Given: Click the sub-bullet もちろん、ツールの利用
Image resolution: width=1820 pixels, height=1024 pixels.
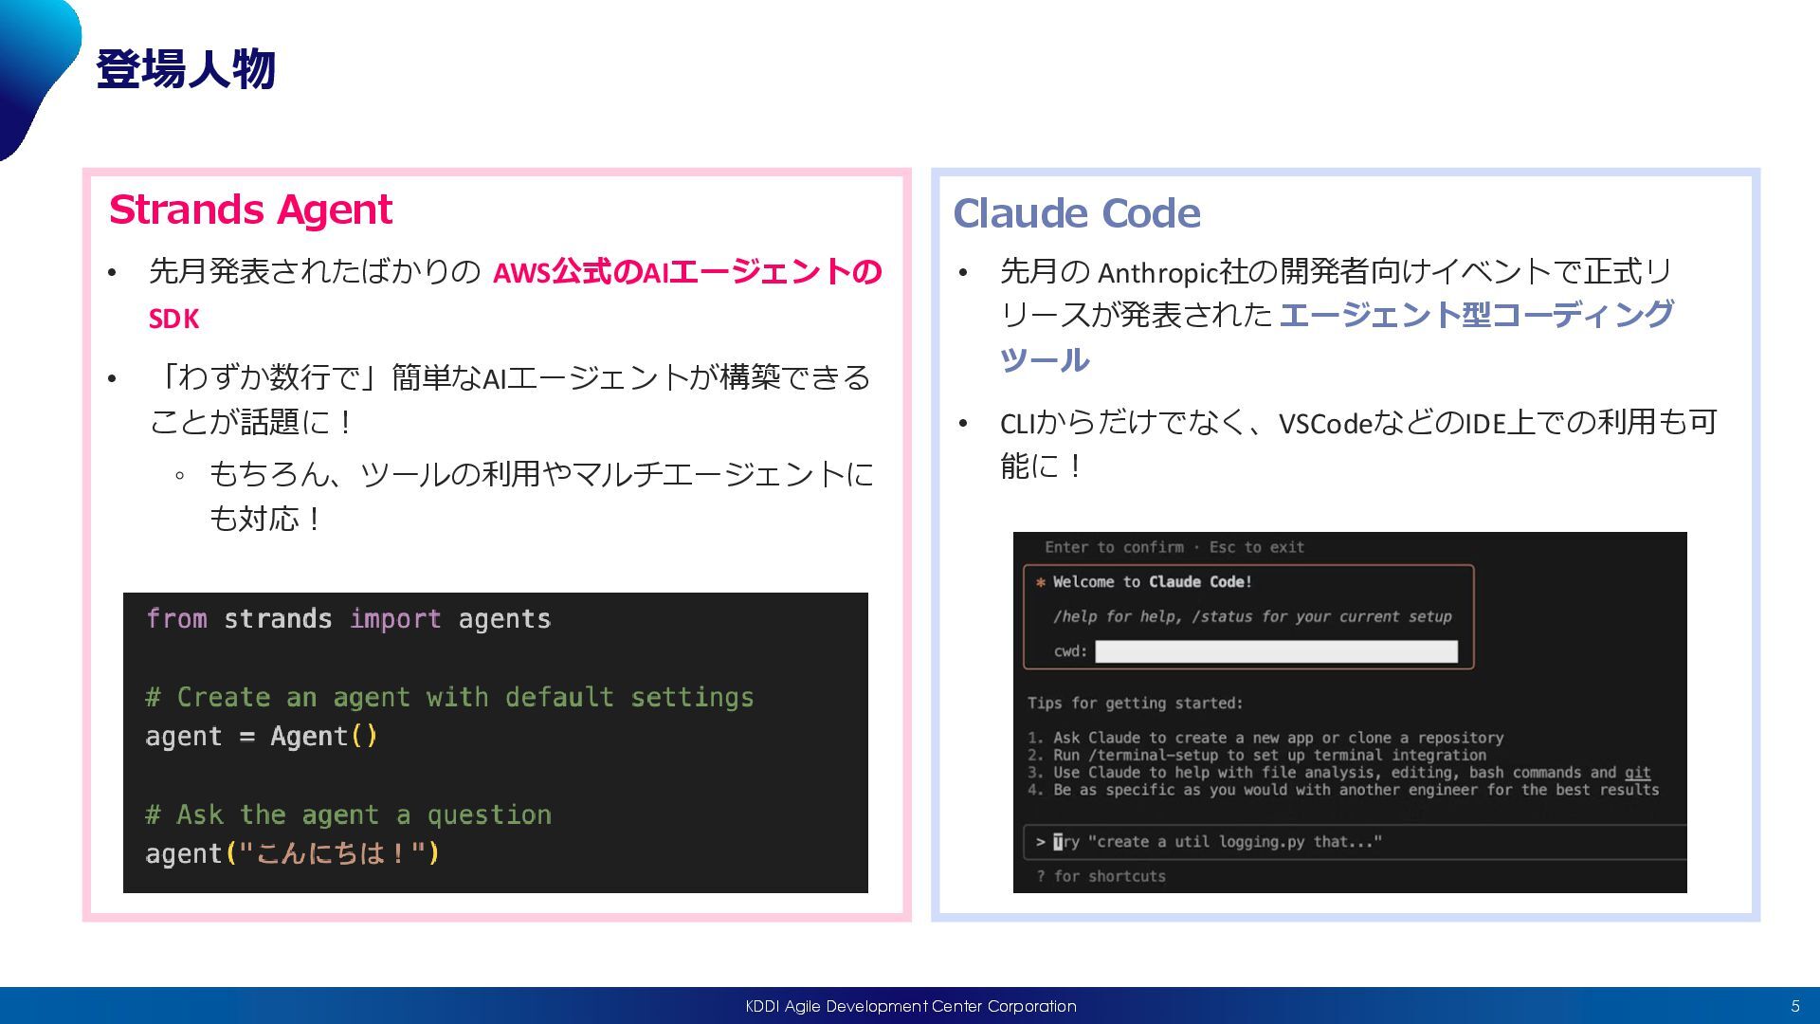Looking at the screenshot, I should (541, 473).
